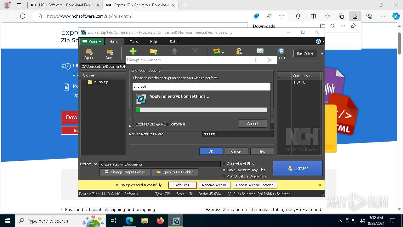Click the grey up arrow toolbar icon
This screenshot has height=227, width=403.
174,51
